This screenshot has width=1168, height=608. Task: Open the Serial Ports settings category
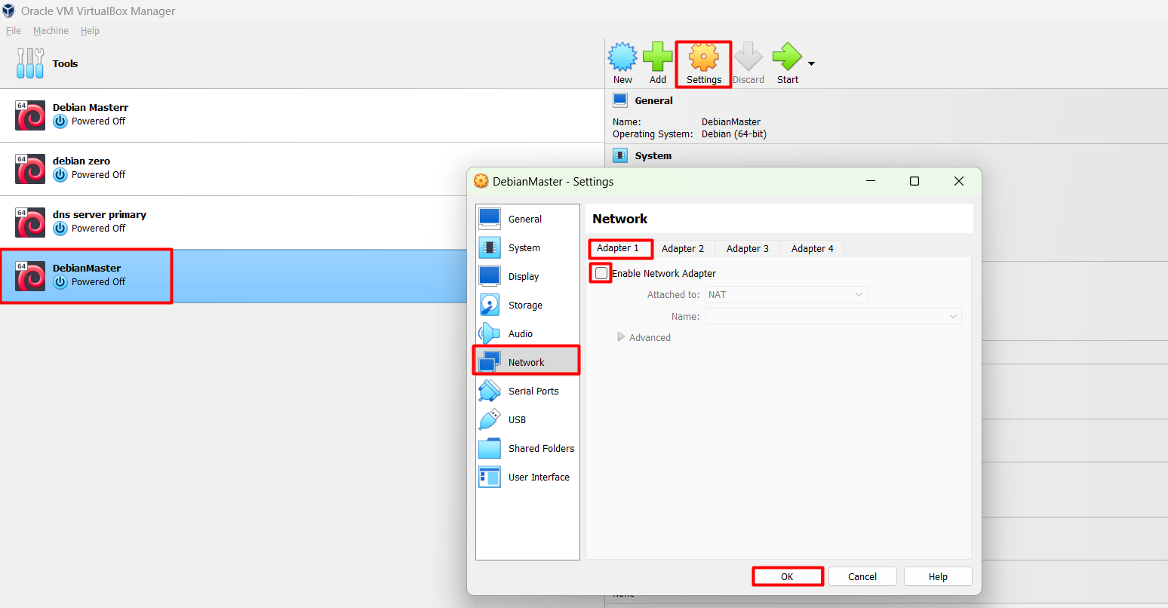527,391
